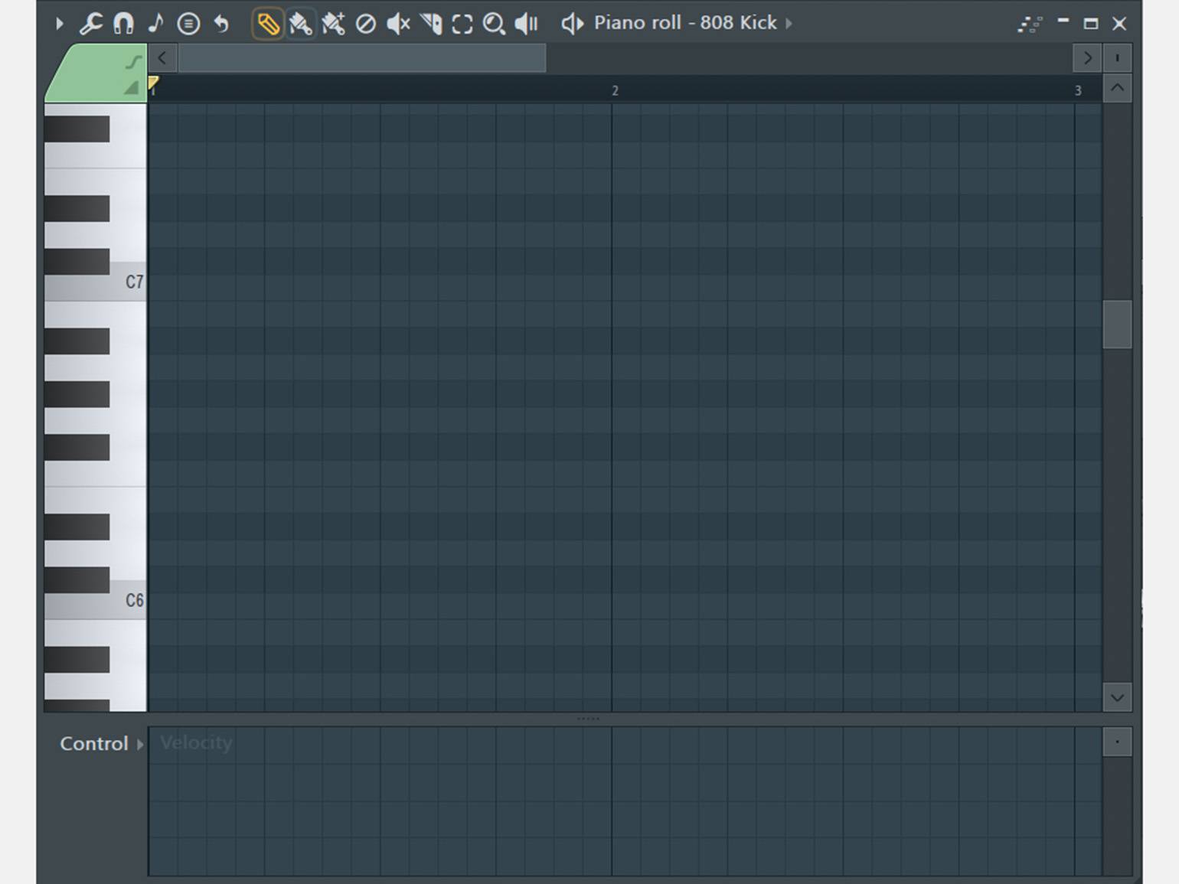Screen dimensions: 1179x884
Task: Select the Draw pencil tool
Action: [x=267, y=24]
